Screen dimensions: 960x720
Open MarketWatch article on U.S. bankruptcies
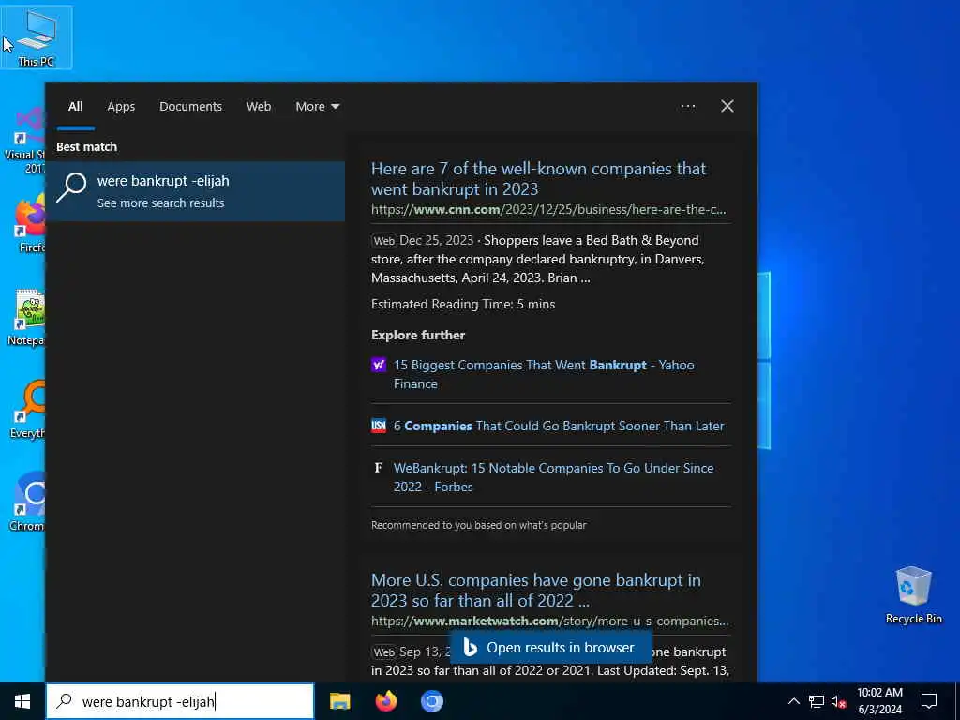535,591
